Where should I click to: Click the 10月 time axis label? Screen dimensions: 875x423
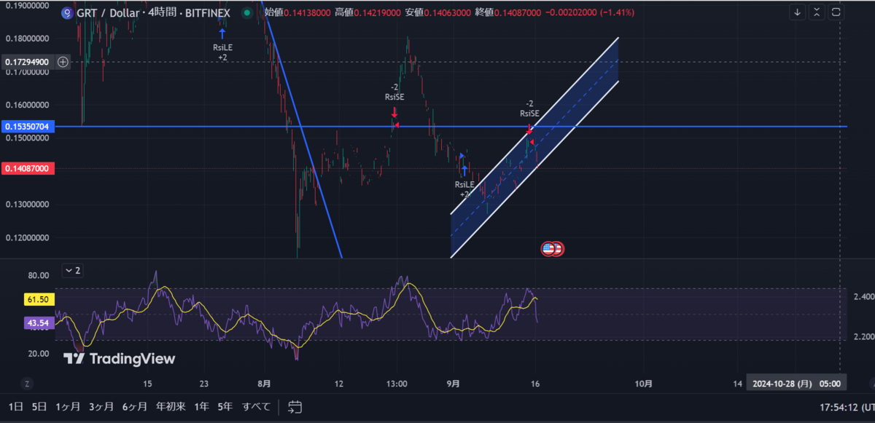pyautogui.click(x=642, y=384)
